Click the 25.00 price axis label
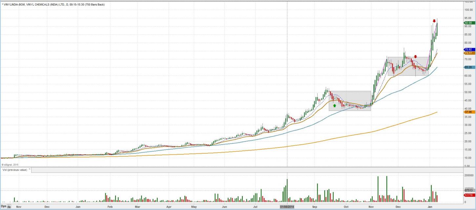The width and height of the screenshot is (476, 210). pyautogui.click(x=468, y=133)
